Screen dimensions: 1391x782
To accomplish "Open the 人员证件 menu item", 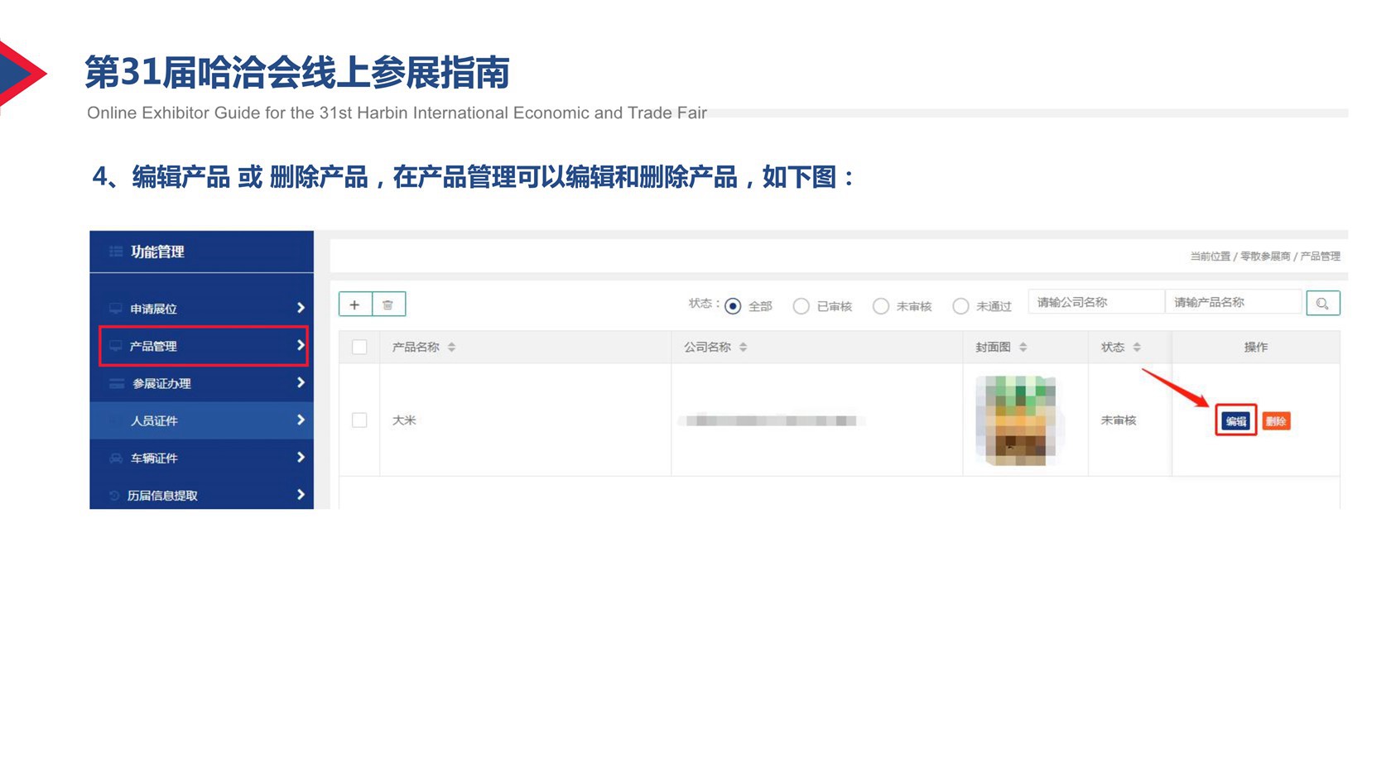I will pyautogui.click(x=202, y=420).
